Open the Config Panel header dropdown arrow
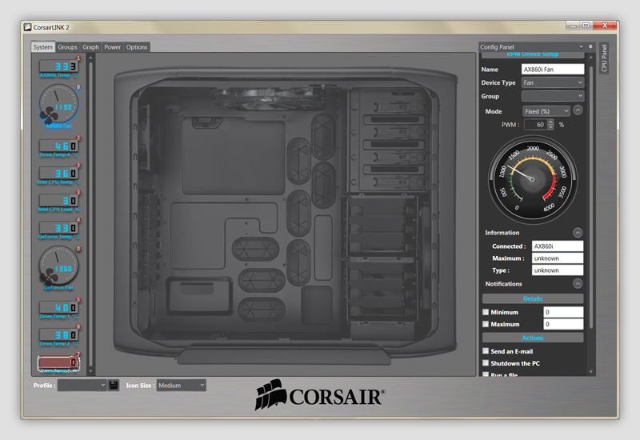Viewport: 640px width, 440px height. [582, 47]
